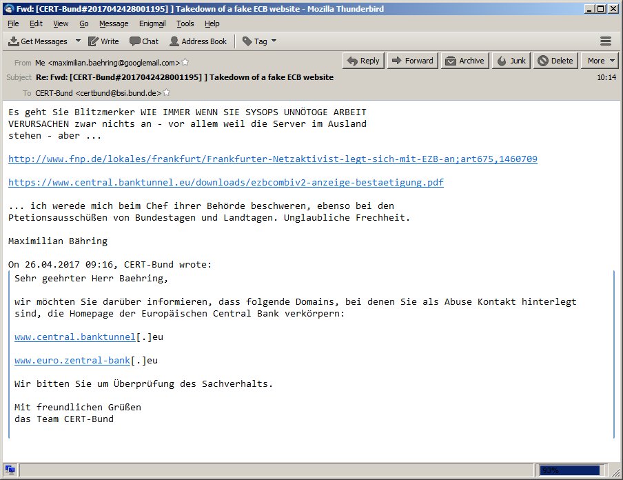Open the quoted www.euro.zentral-bank link

coord(72,360)
